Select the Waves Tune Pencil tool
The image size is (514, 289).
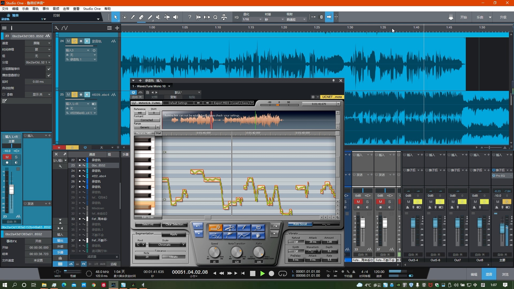(x=244, y=228)
